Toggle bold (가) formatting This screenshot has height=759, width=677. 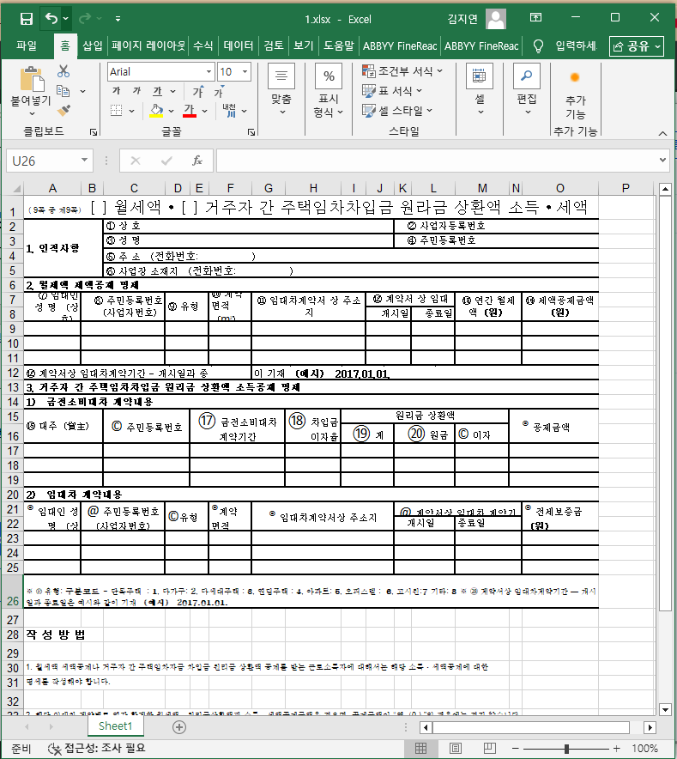pos(116,90)
